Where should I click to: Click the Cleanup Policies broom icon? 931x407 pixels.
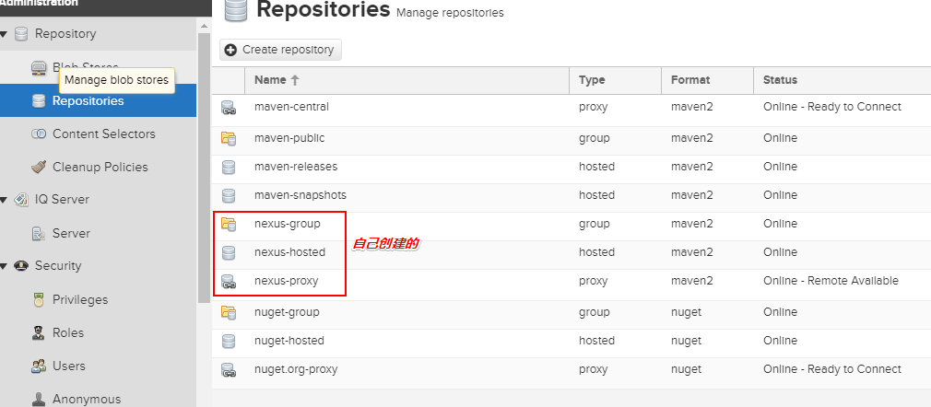[x=39, y=168]
